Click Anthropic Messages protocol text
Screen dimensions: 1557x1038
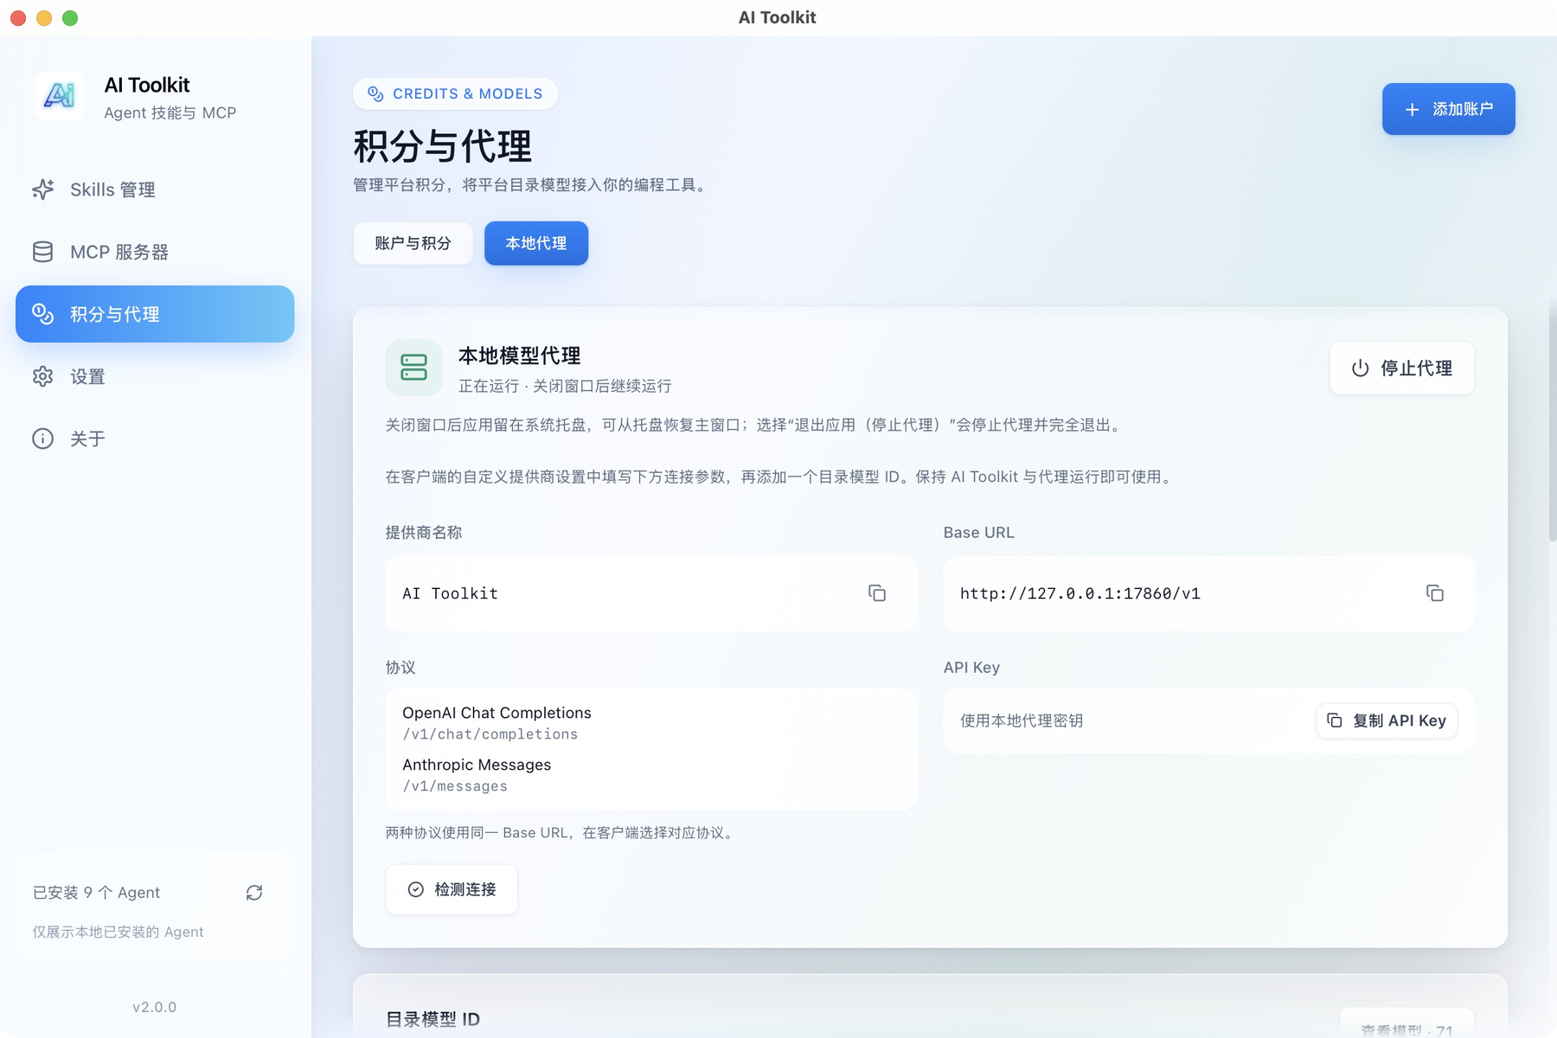(x=477, y=765)
